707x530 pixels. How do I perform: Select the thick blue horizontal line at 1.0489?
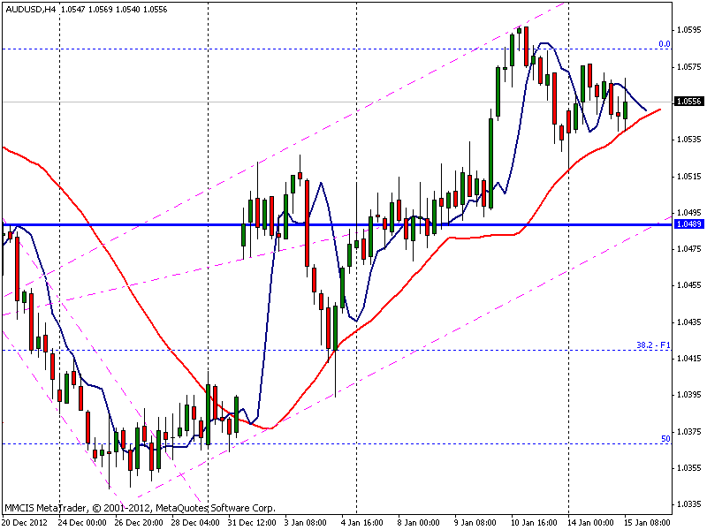(338, 224)
